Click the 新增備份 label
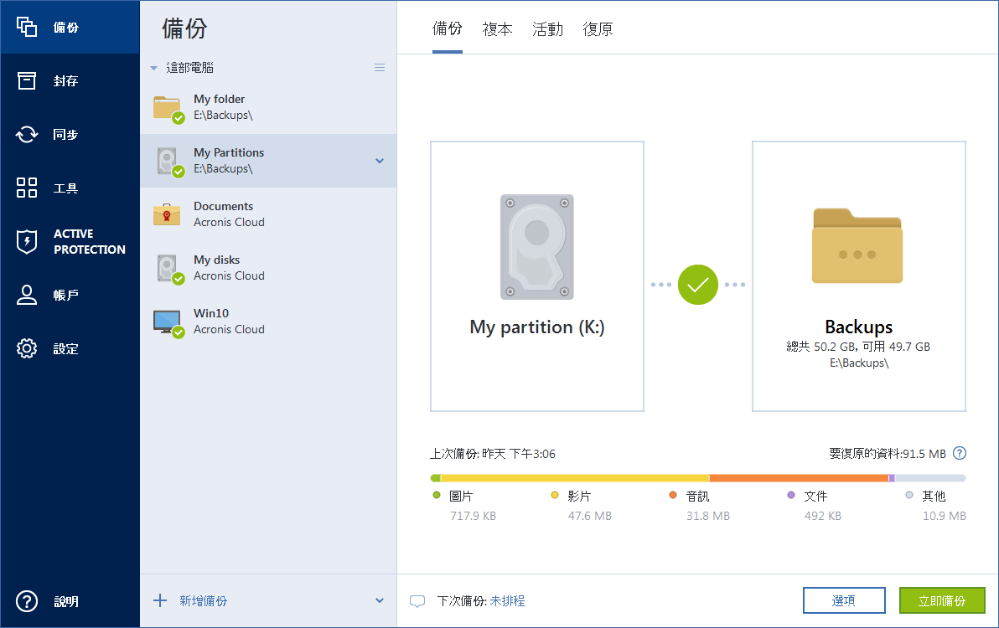 point(204,600)
